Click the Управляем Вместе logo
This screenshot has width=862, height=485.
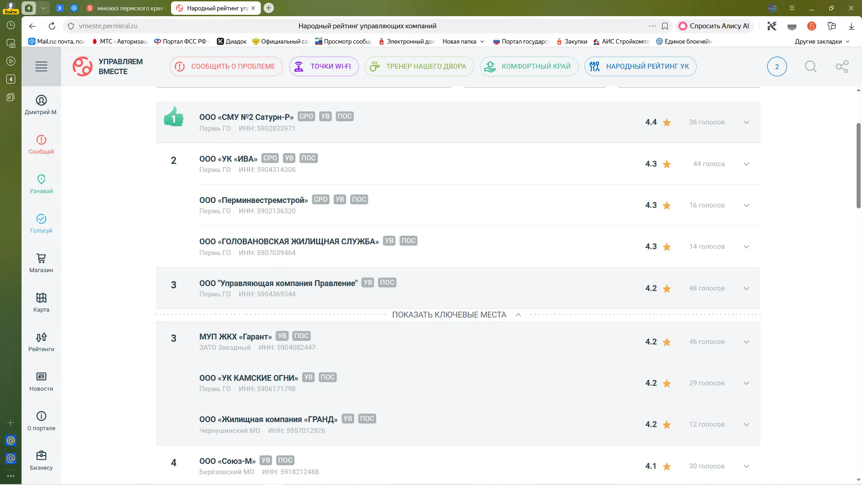coord(108,66)
